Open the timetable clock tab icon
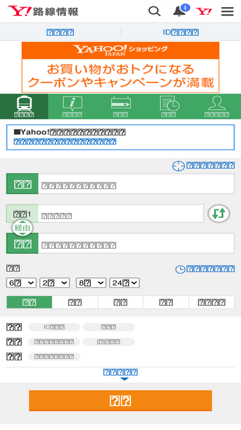241x430 pixels. coord(168,106)
